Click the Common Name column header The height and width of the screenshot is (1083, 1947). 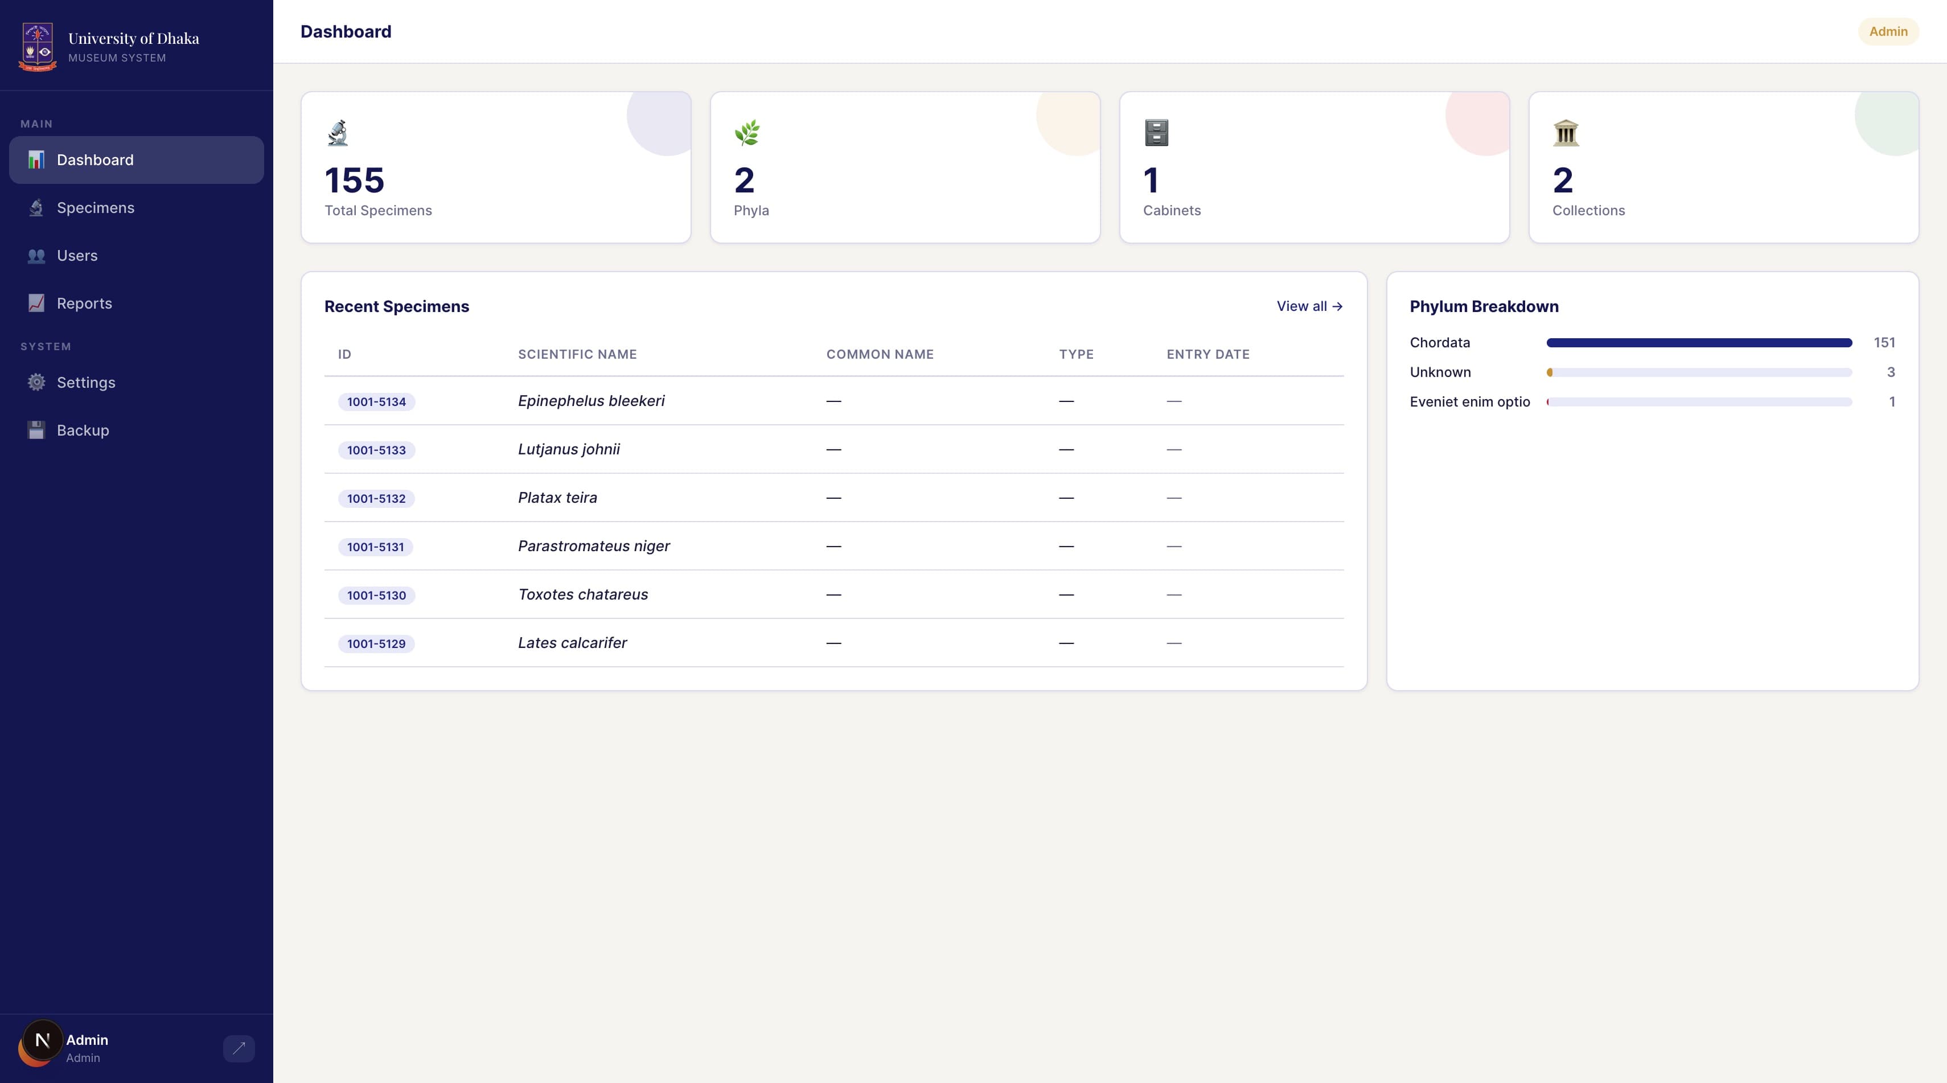click(880, 354)
